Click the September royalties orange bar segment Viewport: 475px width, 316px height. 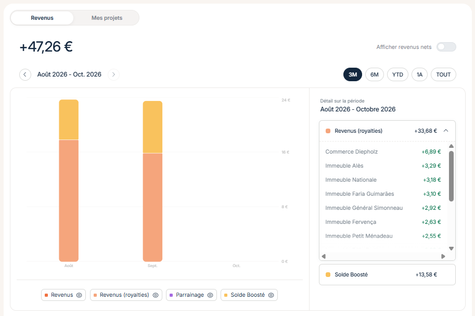(x=152, y=207)
